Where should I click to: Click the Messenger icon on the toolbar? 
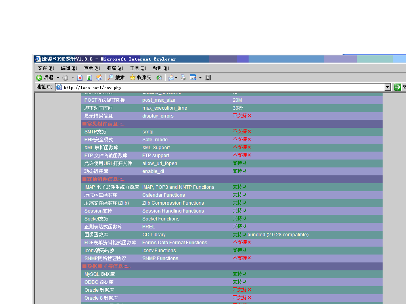click(x=208, y=77)
